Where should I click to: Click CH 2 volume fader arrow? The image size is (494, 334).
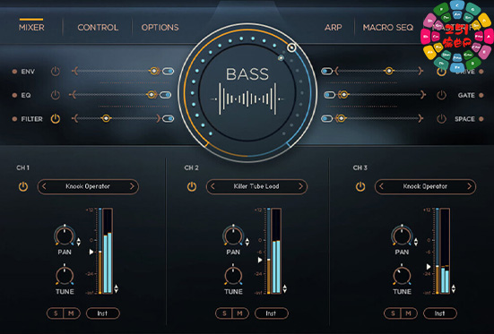260,260
